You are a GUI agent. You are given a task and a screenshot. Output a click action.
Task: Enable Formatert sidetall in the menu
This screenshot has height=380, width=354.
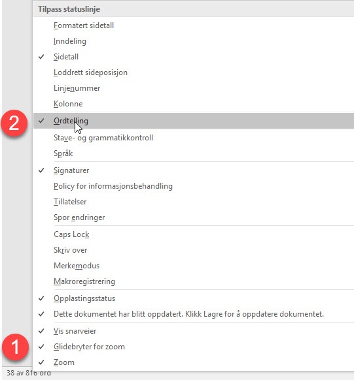(x=194, y=25)
